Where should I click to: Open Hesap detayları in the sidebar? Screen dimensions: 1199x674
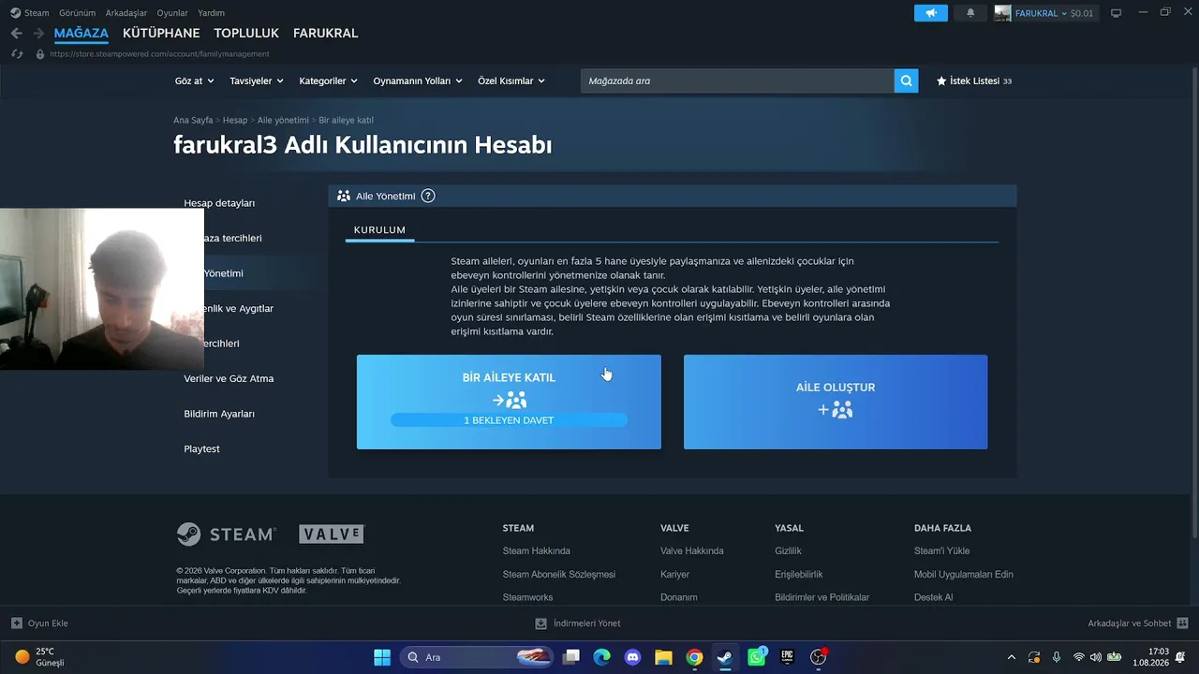tap(219, 203)
